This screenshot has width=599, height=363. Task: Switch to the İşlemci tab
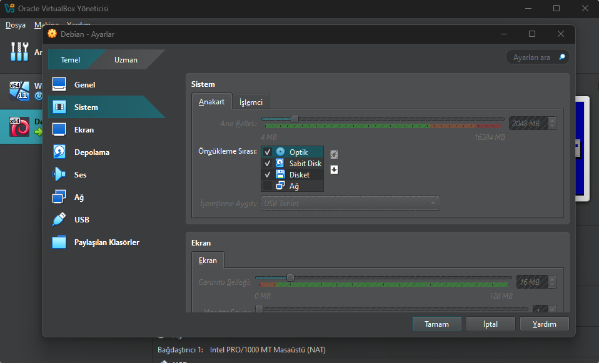pyautogui.click(x=251, y=102)
